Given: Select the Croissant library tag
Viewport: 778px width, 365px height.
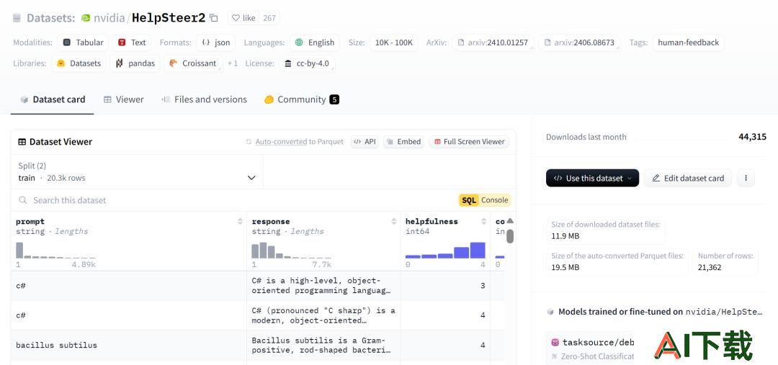Looking at the screenshot, I should [x=193, y=63].
